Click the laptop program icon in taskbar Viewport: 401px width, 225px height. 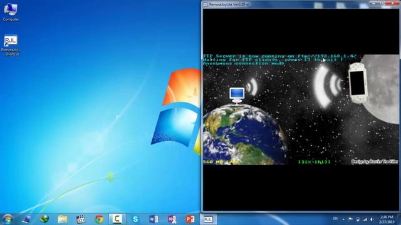click(x=26, y=219)
